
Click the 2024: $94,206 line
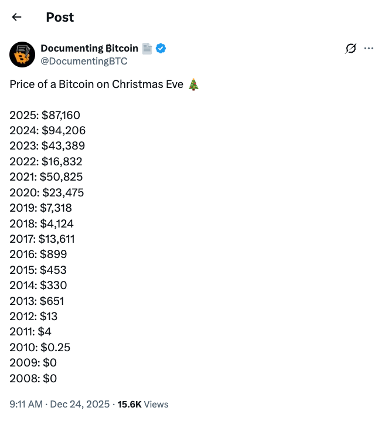point(47,130)
